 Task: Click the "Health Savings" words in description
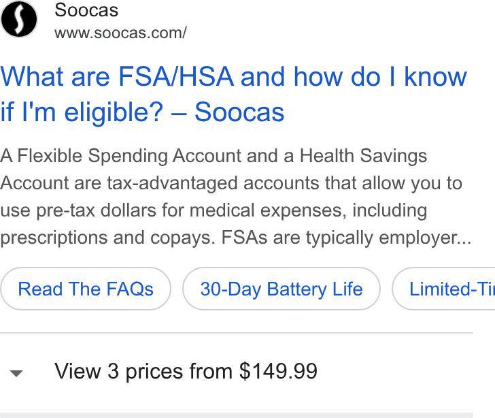coord(363,156)
